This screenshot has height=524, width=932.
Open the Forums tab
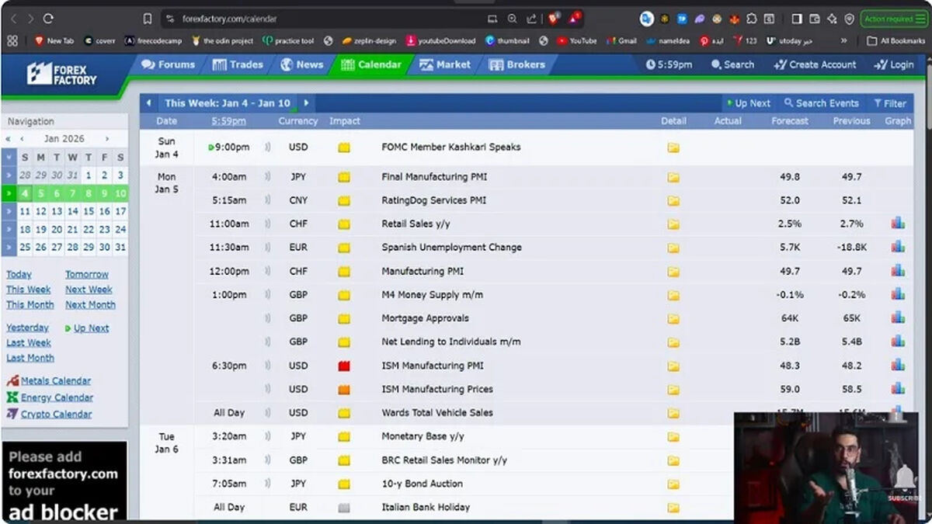pos(168,64)
